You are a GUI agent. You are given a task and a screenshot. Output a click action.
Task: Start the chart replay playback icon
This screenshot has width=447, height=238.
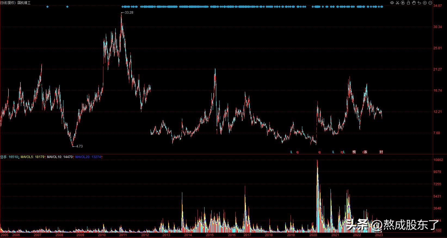coord(403,3)
